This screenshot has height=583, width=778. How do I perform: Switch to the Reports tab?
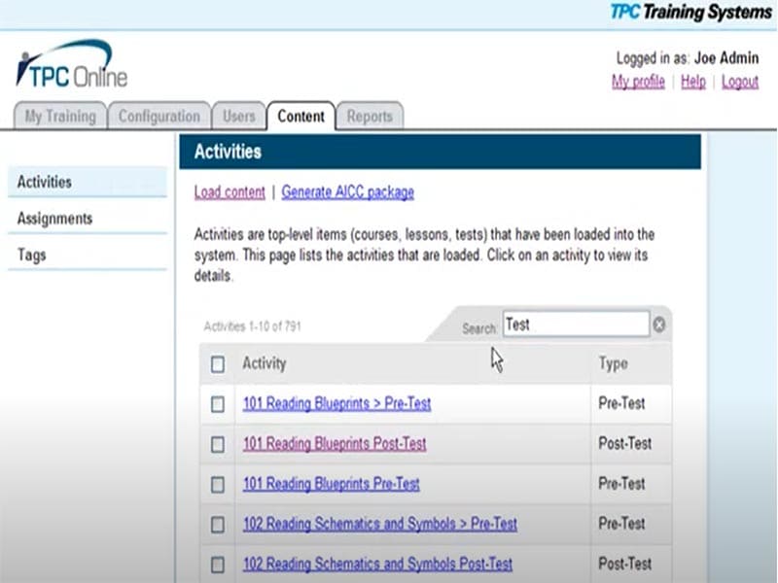click(371, 116)
